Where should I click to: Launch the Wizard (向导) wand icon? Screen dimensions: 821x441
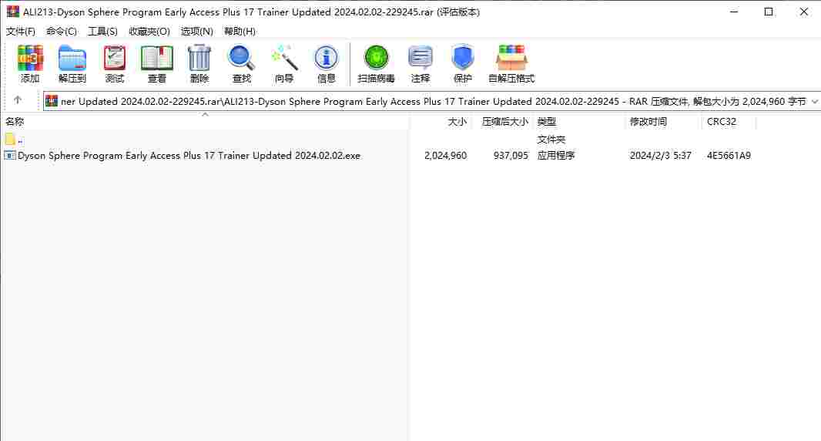[x=284, y=64]
